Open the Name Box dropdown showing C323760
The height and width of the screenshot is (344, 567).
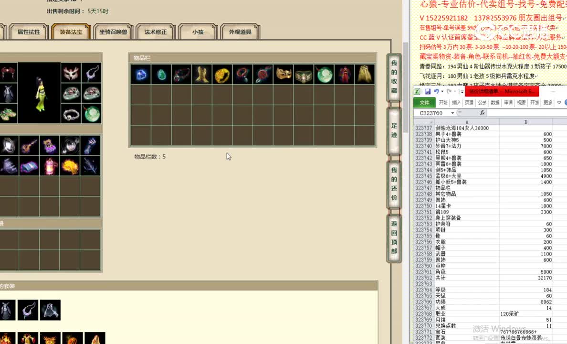point(452,113)
